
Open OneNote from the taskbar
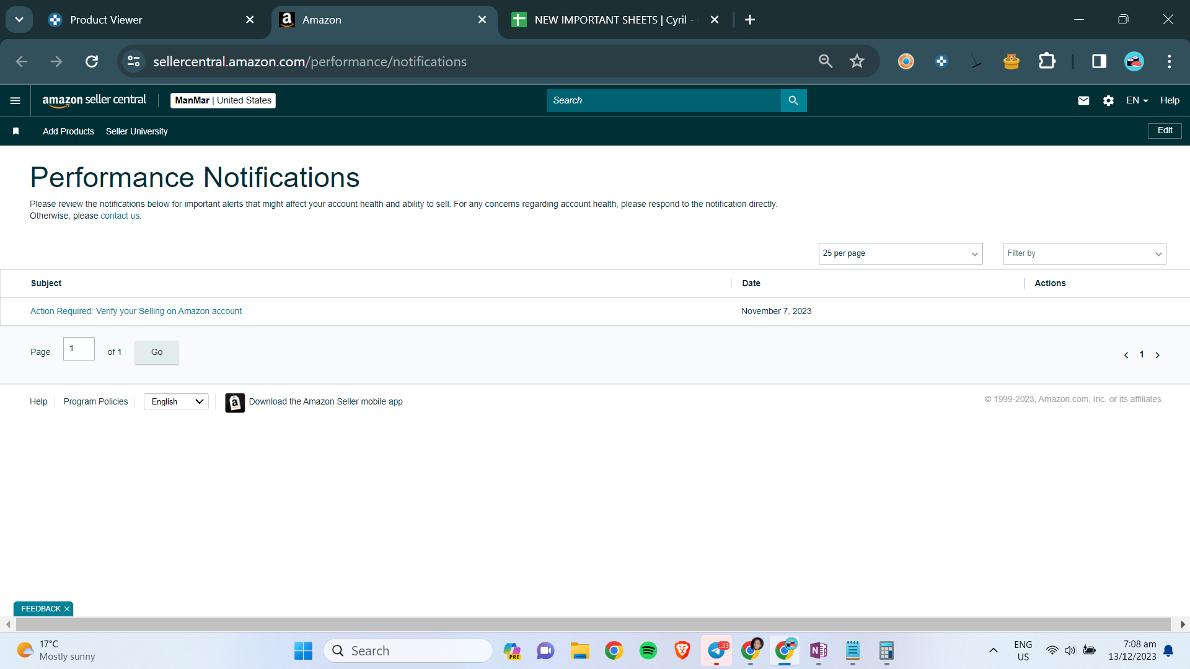click(x=819, y=650)
